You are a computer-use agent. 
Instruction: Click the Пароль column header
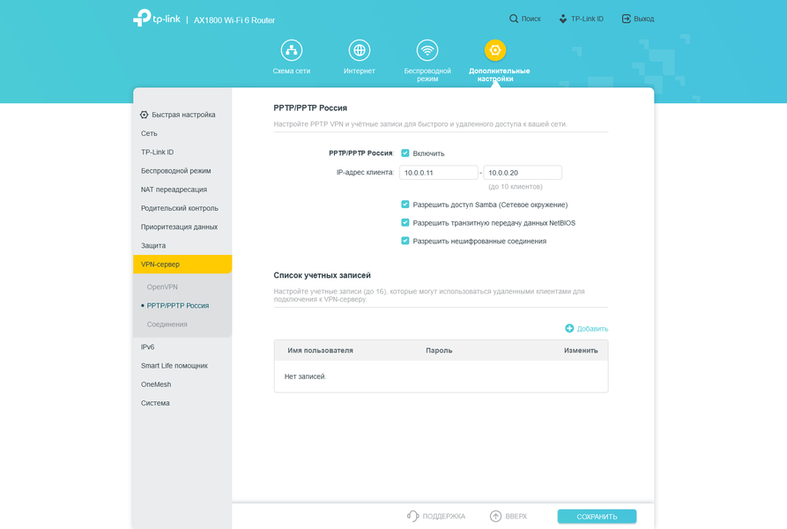[439, 350]
